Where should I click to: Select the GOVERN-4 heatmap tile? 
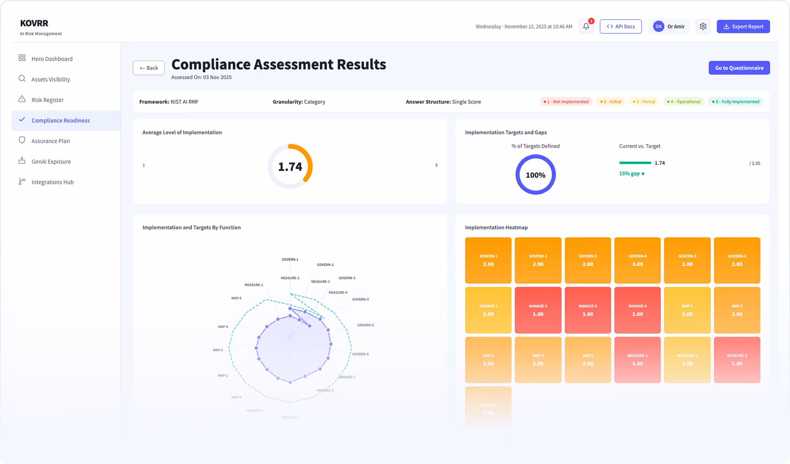(637, 260)
